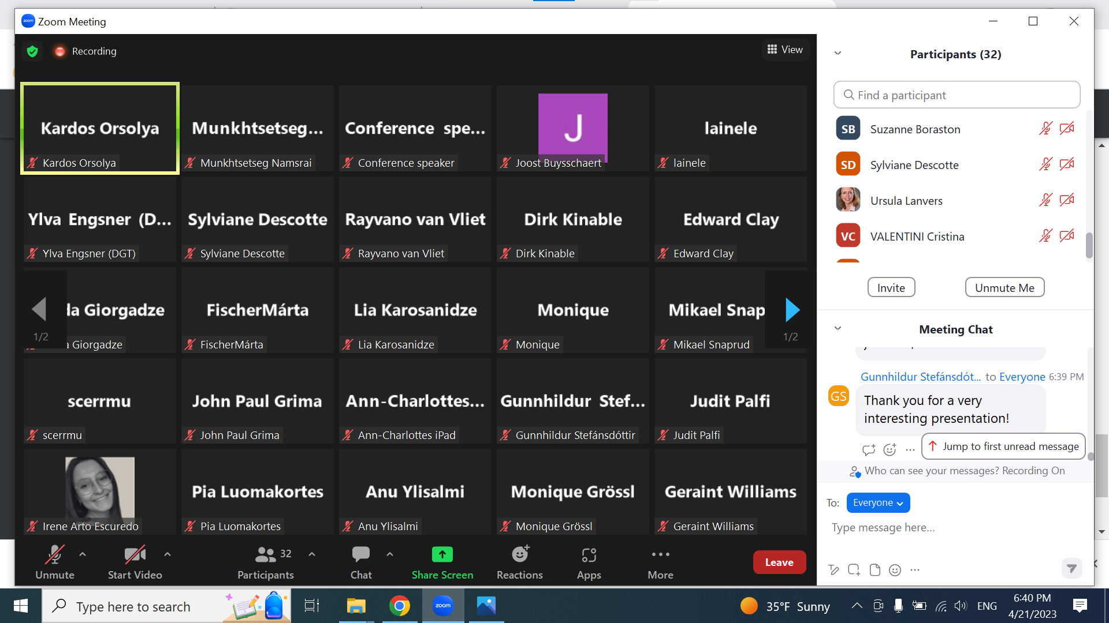Open chat compose more options ellipsis
Image resolution: width=1109 pixels, height=623 pixels.
[915, 570]
